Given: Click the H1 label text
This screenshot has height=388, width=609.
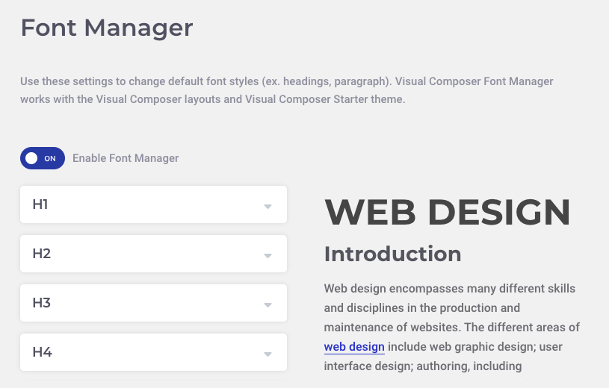Looking at the screenshot, I should click(40, 204).
